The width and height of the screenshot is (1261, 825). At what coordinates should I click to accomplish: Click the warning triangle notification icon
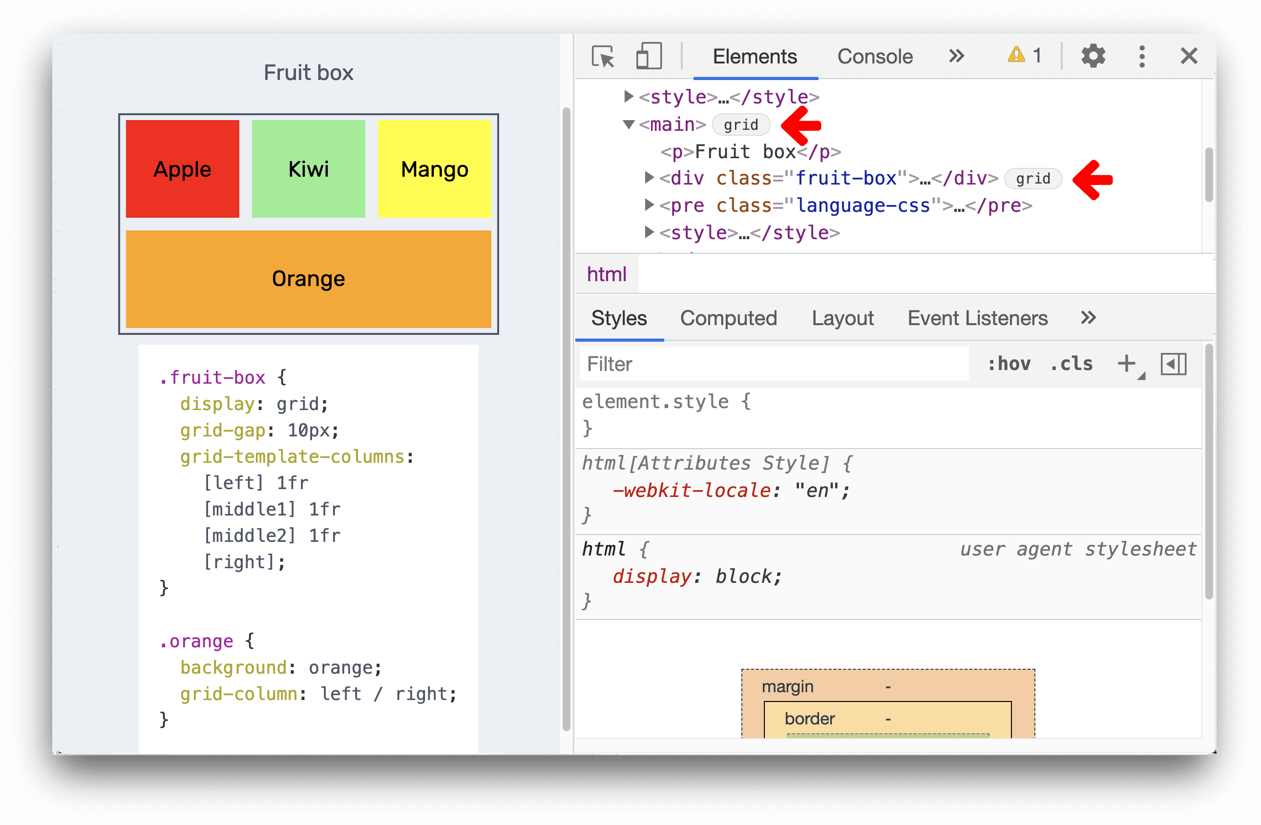coord(1014,56)
